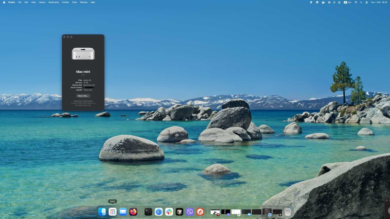Open the Edit menu

pyautogui.click(x=26, y=2)
